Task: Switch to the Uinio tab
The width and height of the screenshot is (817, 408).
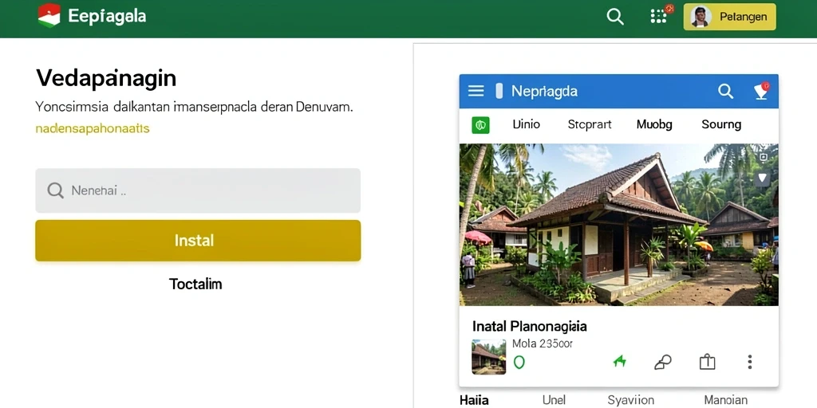Action: (x=527, y=124)
